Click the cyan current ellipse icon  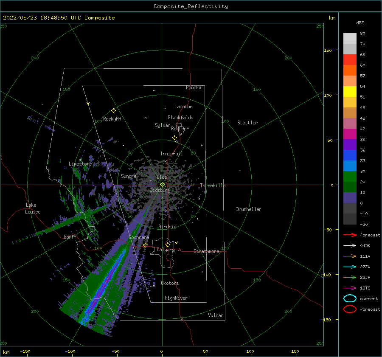350,298
